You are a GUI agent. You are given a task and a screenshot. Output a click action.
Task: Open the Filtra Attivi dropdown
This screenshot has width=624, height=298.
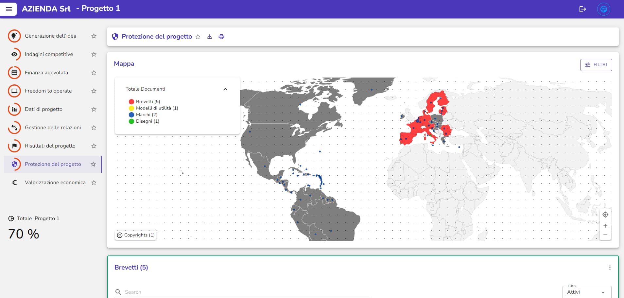tap(587, 292)
